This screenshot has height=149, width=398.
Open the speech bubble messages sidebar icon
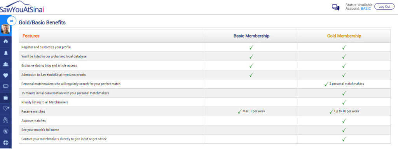(x=5, y=86)
